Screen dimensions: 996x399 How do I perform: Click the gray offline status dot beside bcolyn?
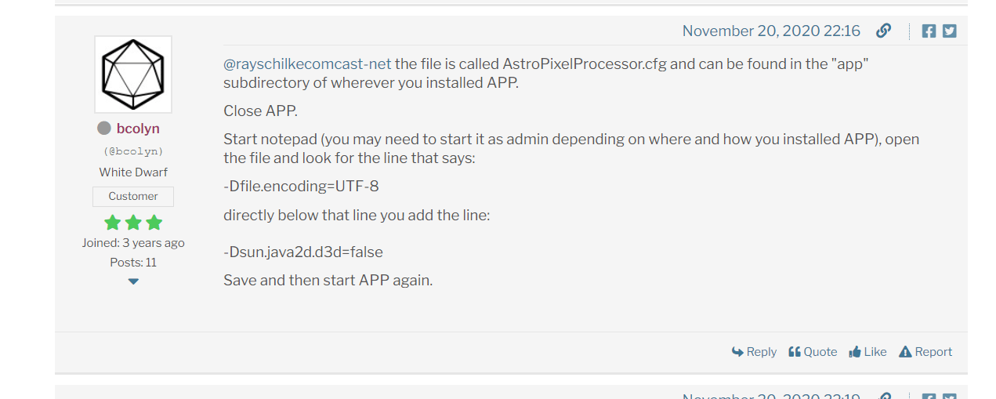103,129
